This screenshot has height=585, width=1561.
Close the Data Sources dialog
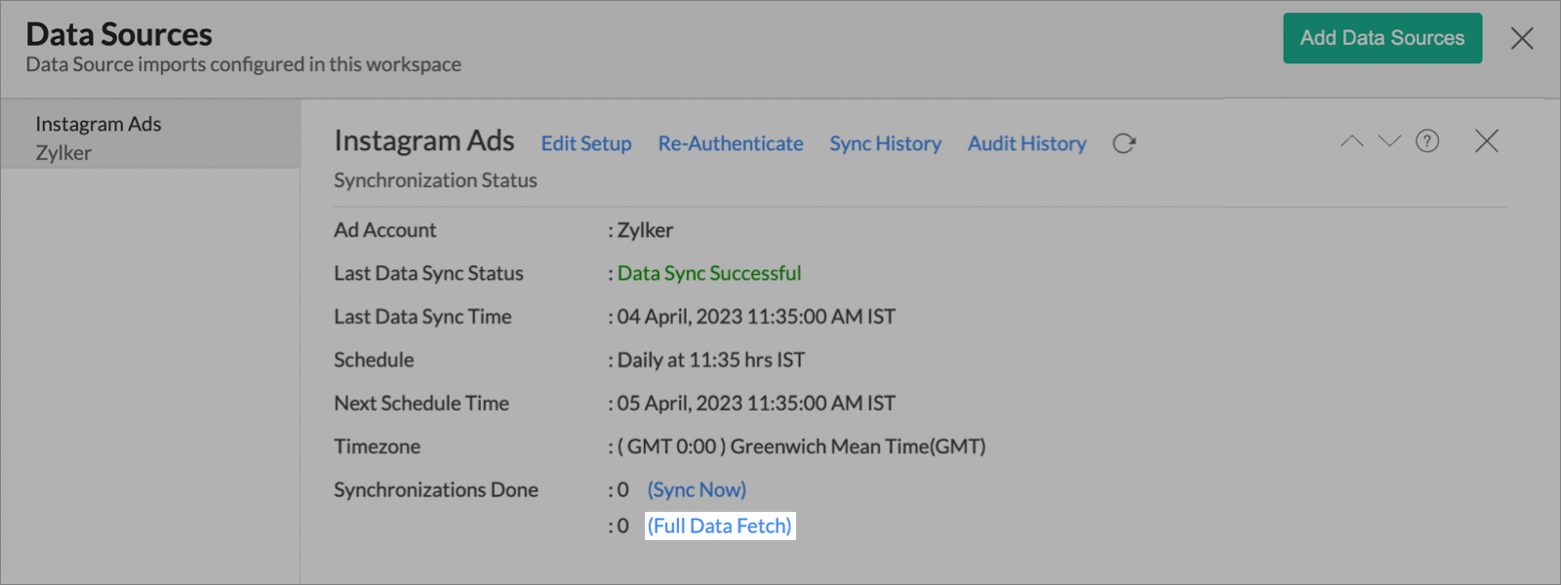click(x=1522, y=38)
